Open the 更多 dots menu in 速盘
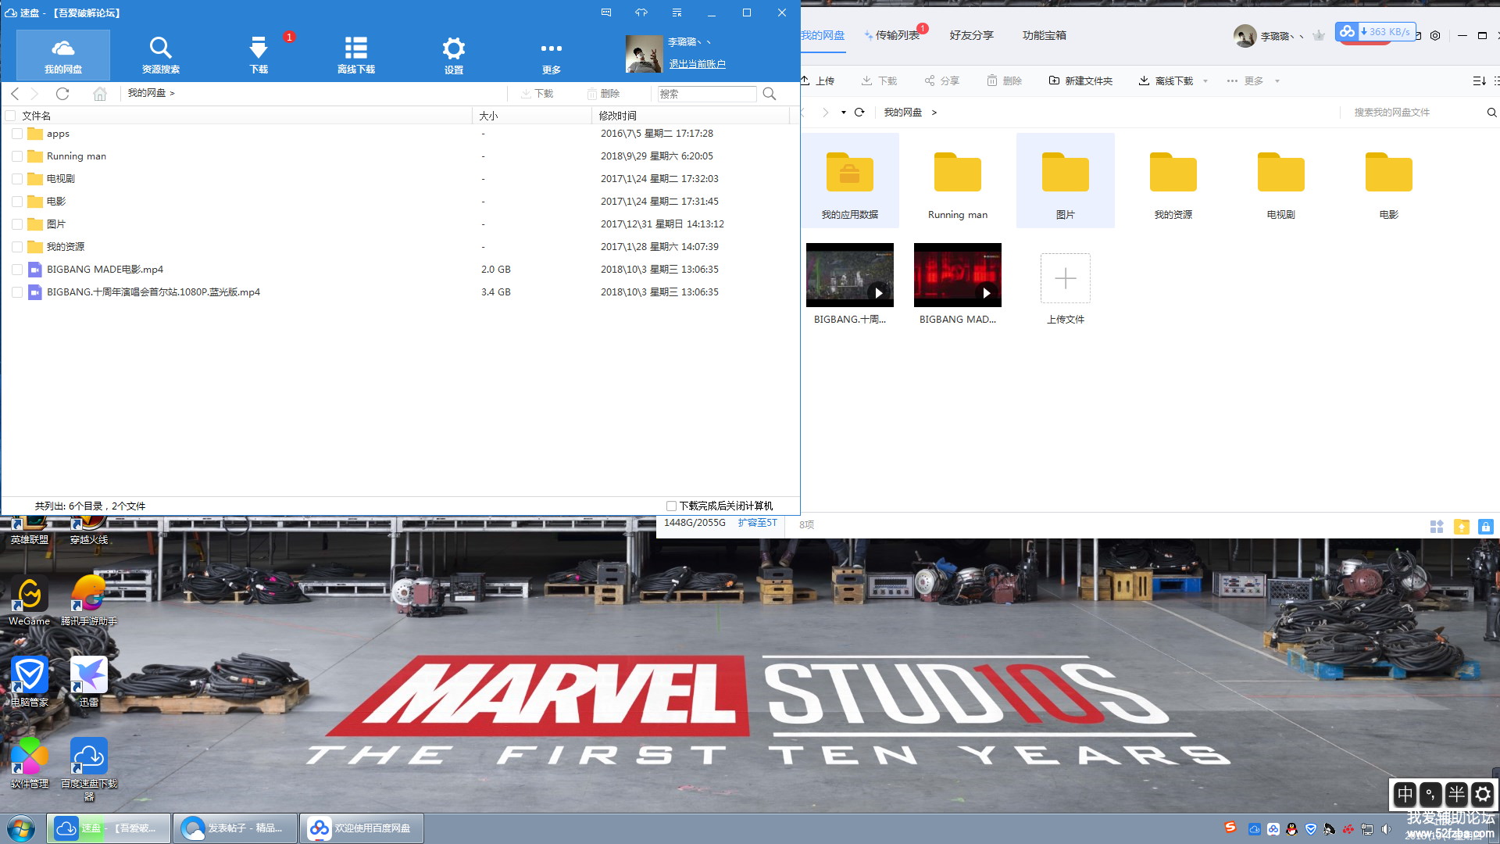1500x844 pixels. tap(552, 55)
